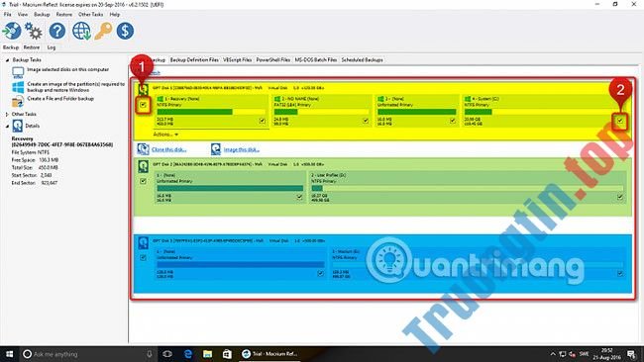Toggle the GPT Disk 2 whole-disk checkbox
Screen dimensions: 644x362
pyautogui.click(x=143, y=181)
